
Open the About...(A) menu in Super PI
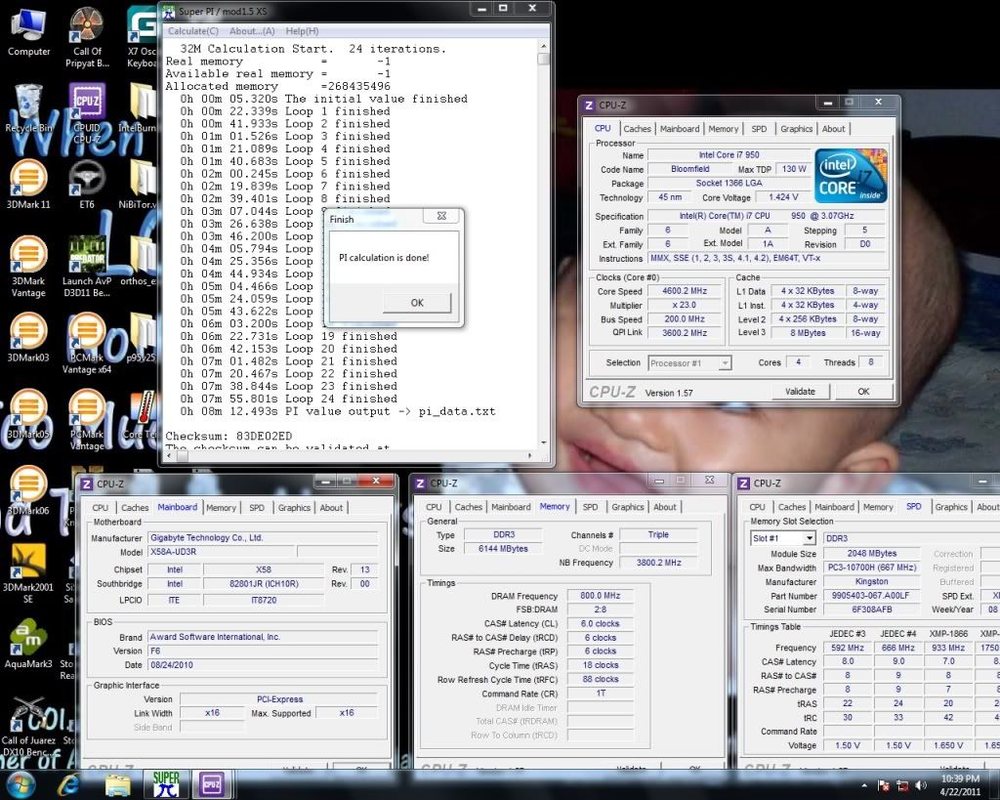click(x=252, y=30)
